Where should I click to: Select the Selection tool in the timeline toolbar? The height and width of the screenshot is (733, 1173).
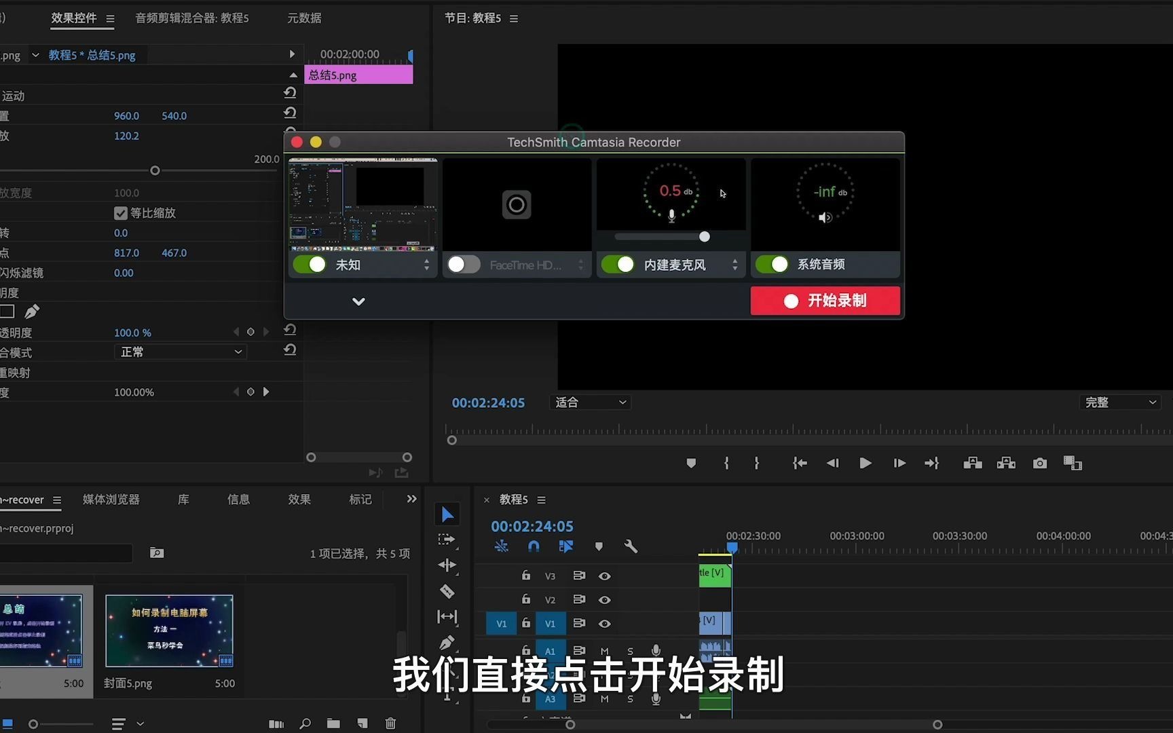click(x=447, y=514)
